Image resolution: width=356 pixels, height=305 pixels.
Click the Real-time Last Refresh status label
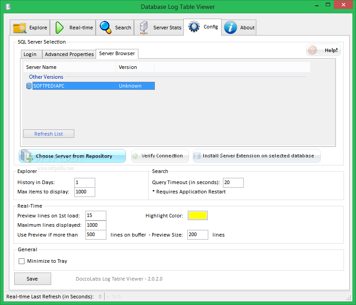[x=50, y=297]
